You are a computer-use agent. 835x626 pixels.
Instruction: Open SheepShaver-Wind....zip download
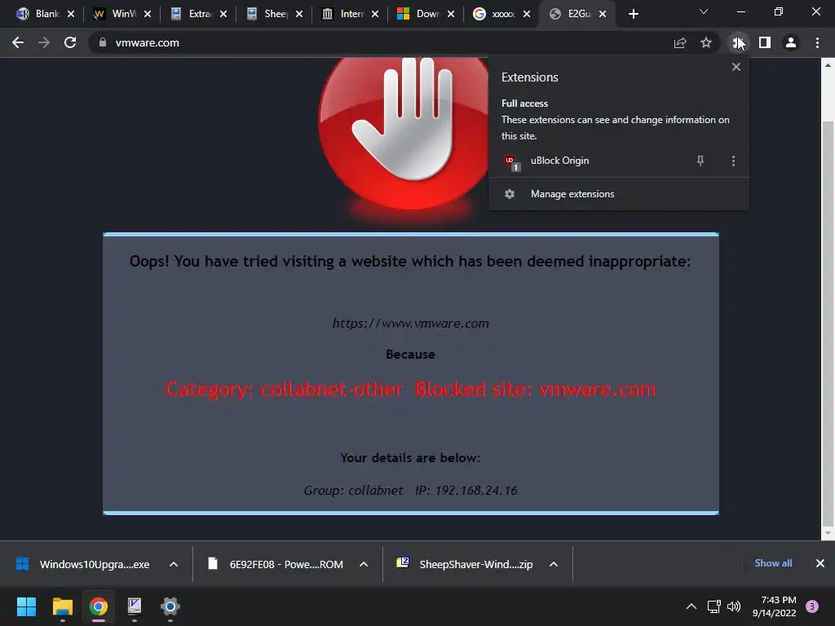pos(465,564)
